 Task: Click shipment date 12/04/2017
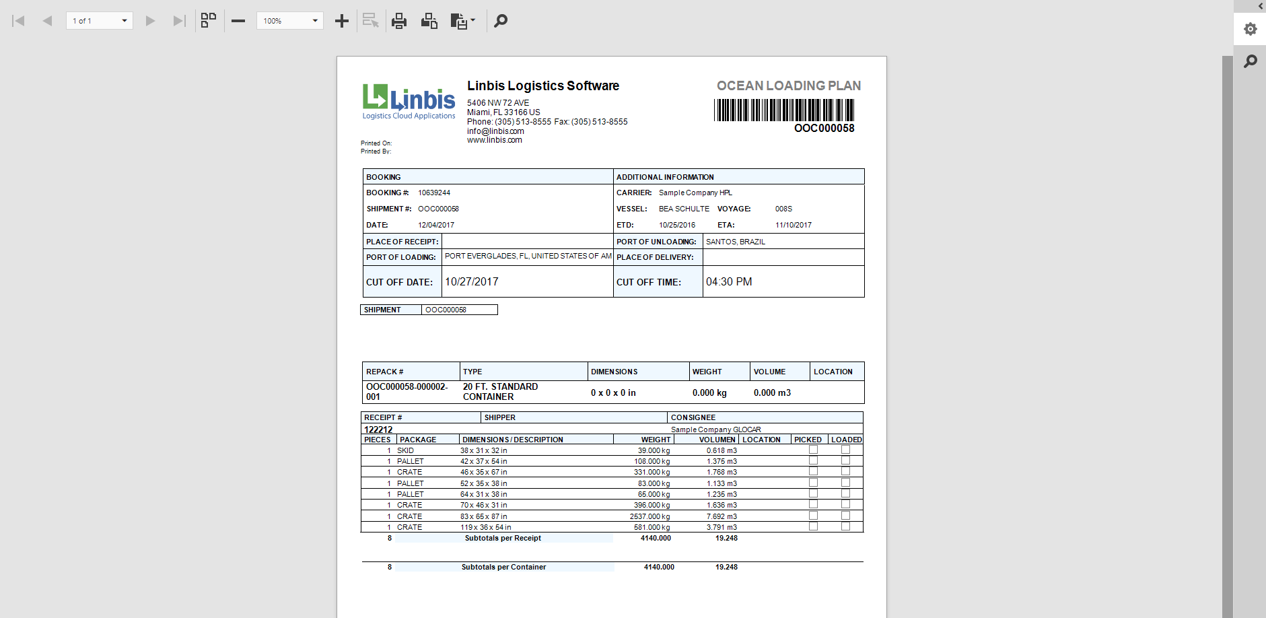pos(436,225)
